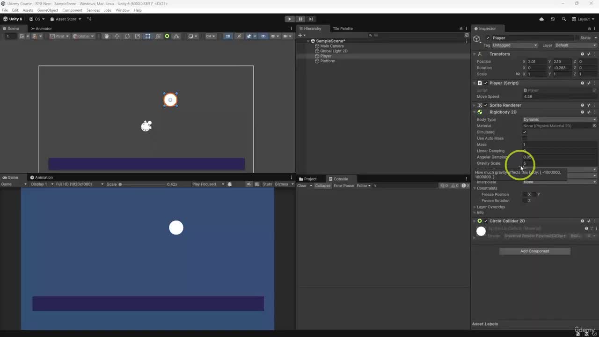Image resolution: width=599 pixels, height=337 pixels.
Task: Pick a Physics Material 2D object
Action: tap(595, 126)
